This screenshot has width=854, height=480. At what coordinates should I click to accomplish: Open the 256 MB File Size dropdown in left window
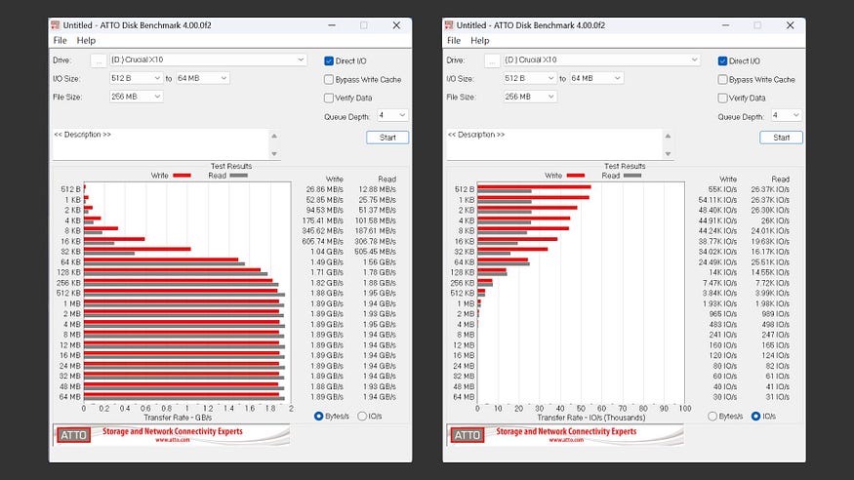(136, 97)
